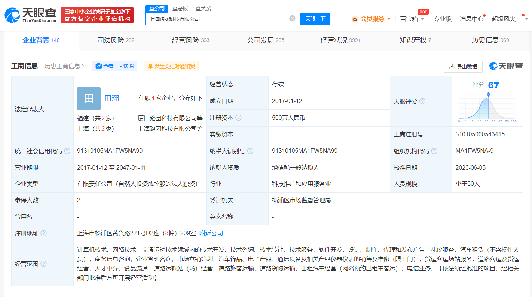Open the 专业版 link

click(443, 19)
